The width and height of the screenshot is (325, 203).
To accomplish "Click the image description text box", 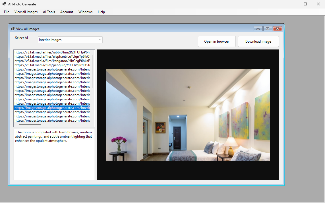I will [54, 154].
